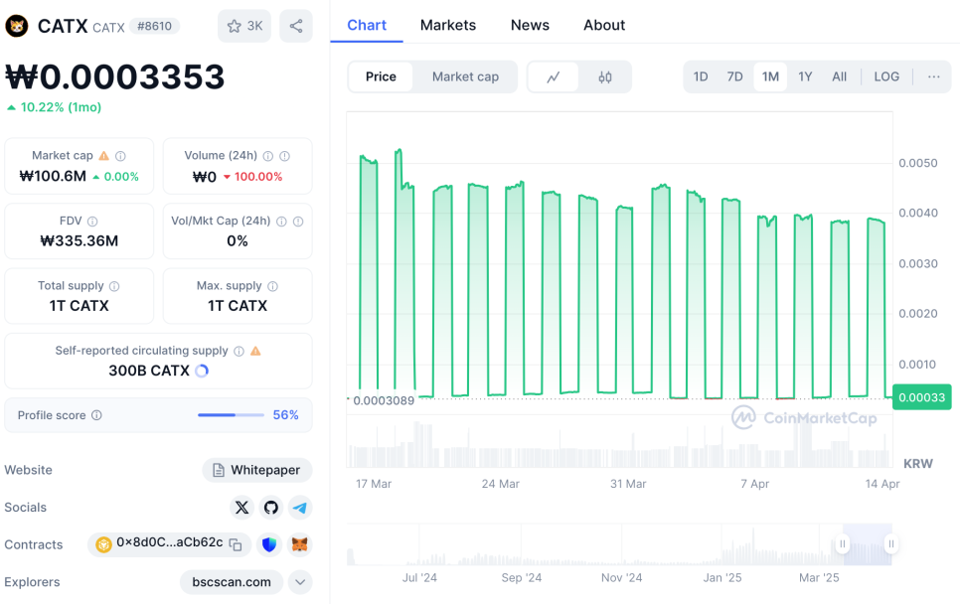Click the CATX cat logo icon

tap(17, 26)
